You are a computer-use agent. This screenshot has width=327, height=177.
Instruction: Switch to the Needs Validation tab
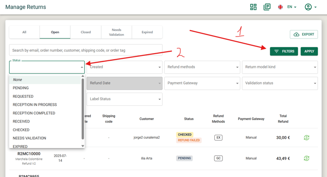[116, 32]
